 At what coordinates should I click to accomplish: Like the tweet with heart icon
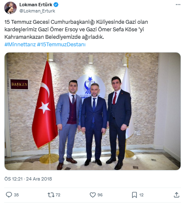pos(93,195)
